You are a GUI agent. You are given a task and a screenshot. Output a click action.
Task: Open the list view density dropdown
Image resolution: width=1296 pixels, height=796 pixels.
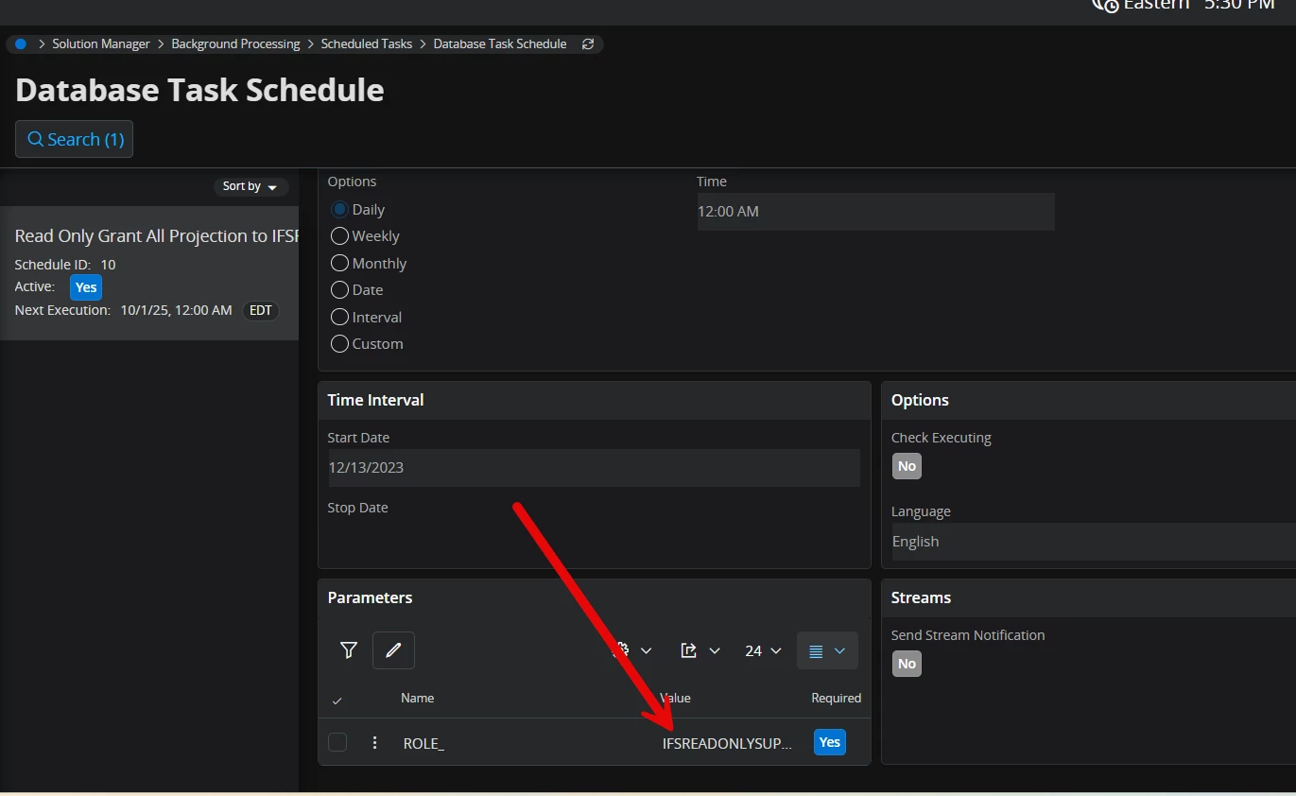click(828, 650)
